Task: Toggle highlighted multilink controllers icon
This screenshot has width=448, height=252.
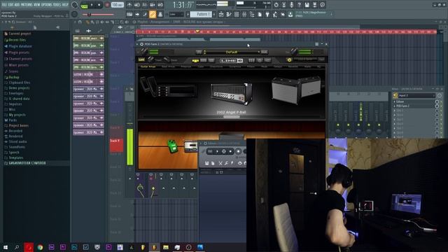Action: point(153,14)
